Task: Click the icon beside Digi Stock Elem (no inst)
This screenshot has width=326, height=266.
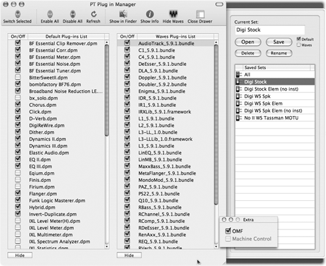Action: (x=239, y=89)
